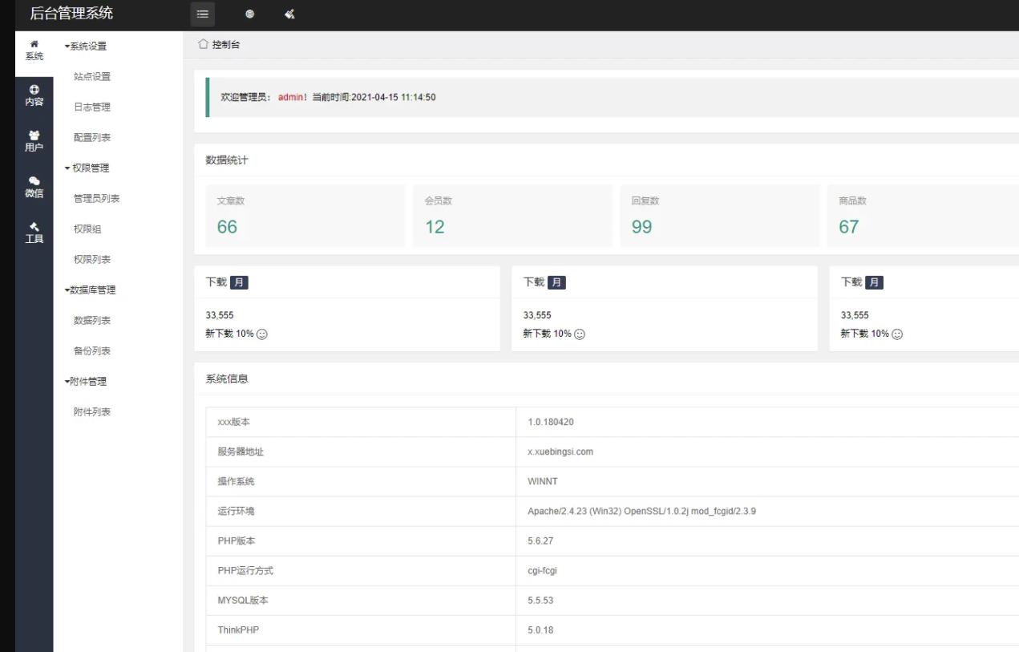The width and height of the screenshot is (1019, 652).
Task: Click the current time 2021-04-15 11:14:50
Action: pyautogui.click(x=394, y=97)
